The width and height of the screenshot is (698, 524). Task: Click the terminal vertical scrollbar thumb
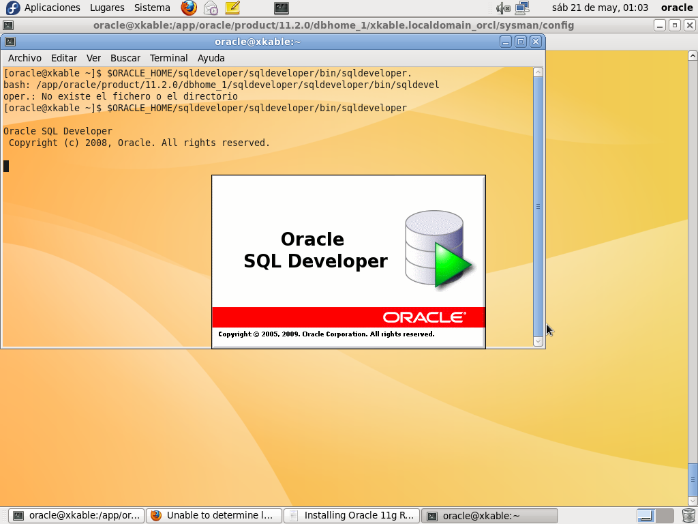coord(538,206)
